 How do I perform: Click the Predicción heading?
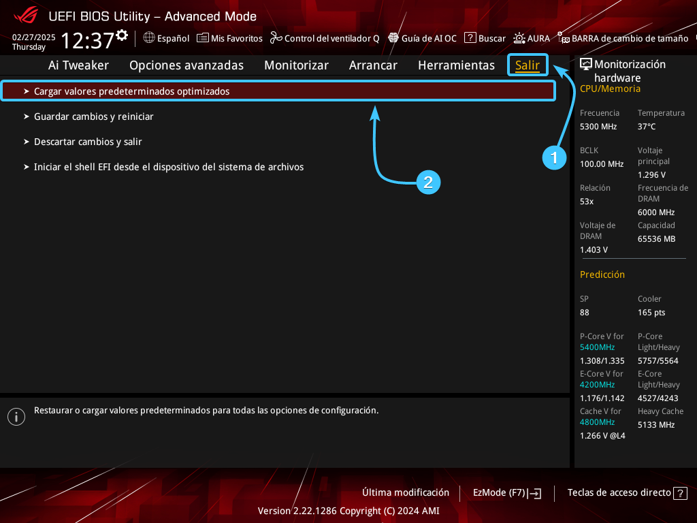602,274
